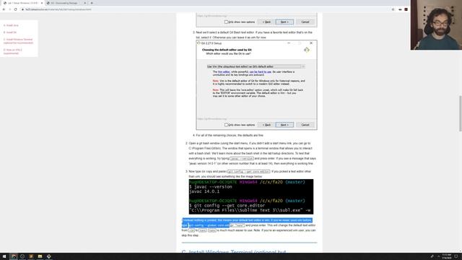Open the incognito-style extension icon
This screenshot has height=260, width=462.
[x=400, y=9]
